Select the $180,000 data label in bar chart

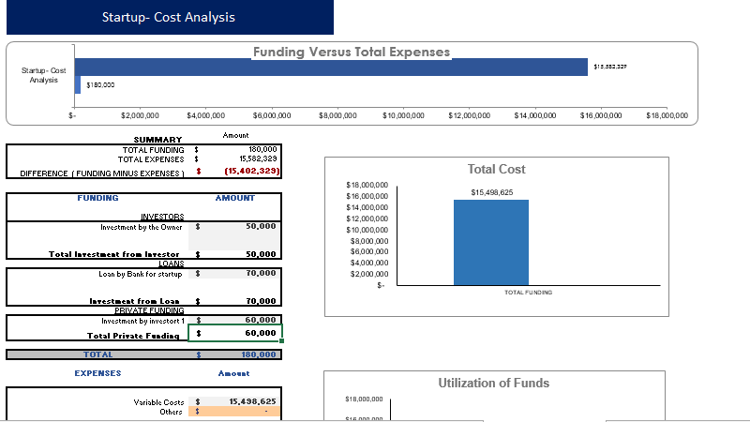pos(100,85)
